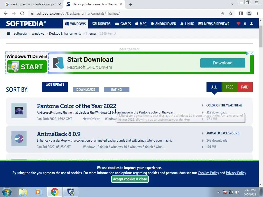Click the Chrome taskbar icon
The width and height of the screenshot is (263, 197).
tap(54, 192)
